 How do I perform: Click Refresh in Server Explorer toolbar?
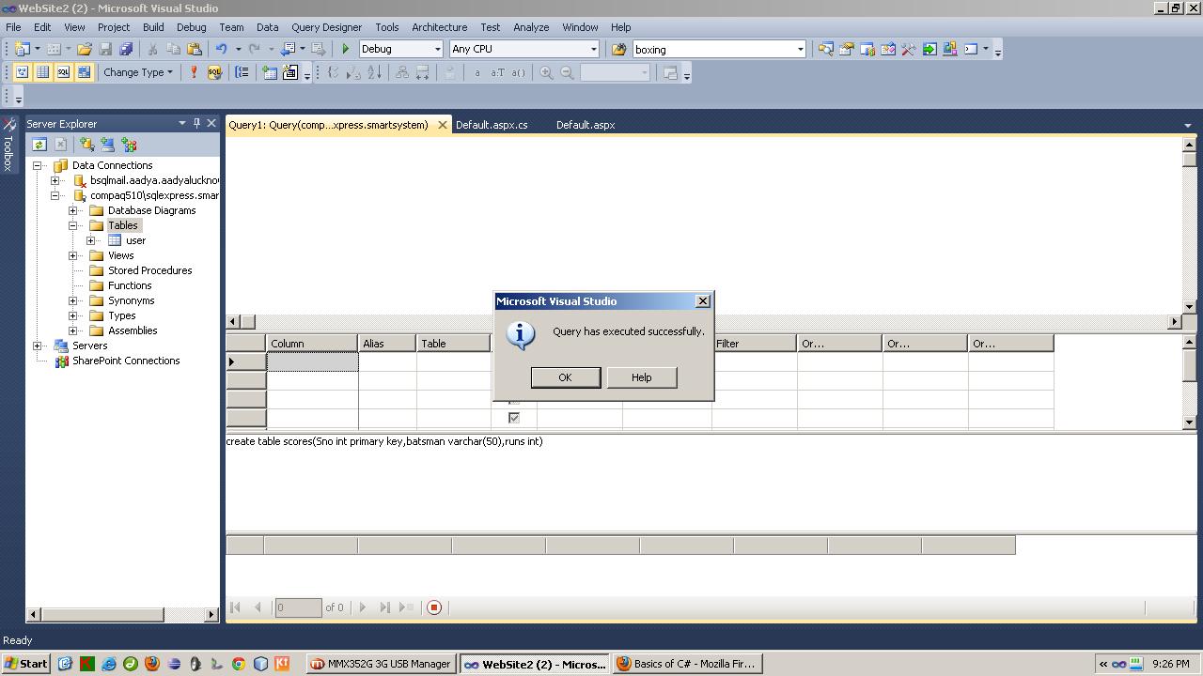39,145
